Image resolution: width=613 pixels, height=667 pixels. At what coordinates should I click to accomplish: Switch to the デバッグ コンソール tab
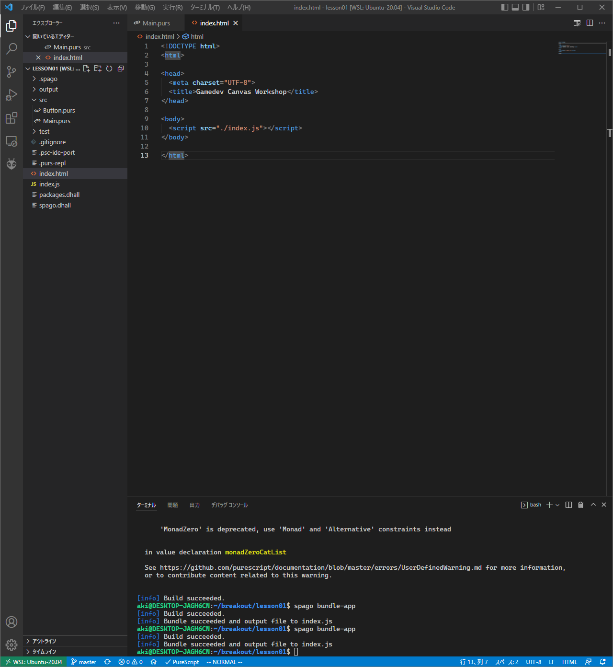click(x=229, y=505)
